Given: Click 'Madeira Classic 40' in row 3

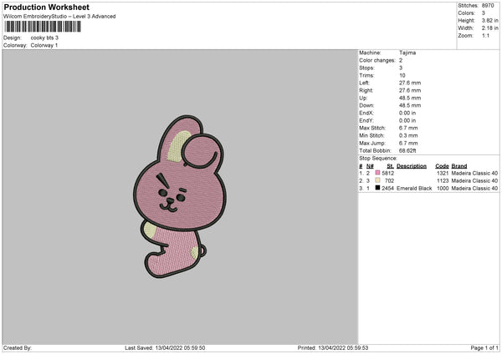Looking at the screenshot, I should [x=474, y=188].
